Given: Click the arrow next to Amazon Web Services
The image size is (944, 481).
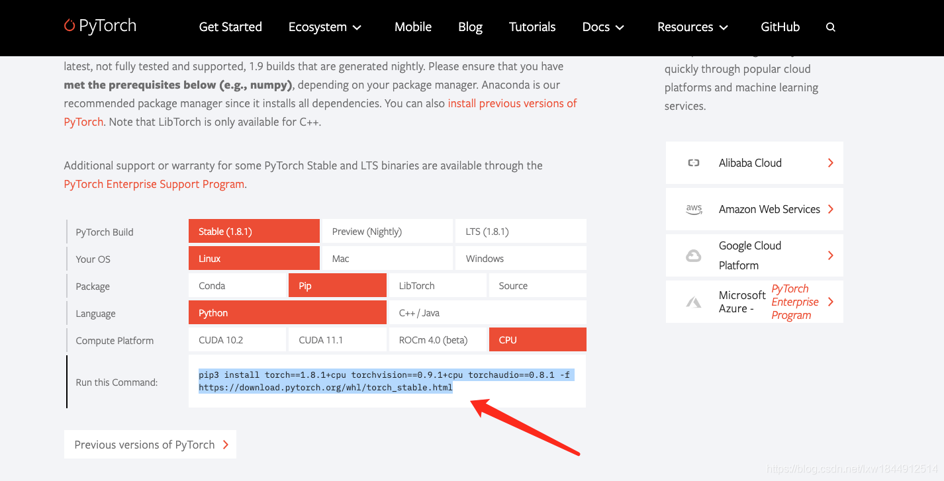Looking at the screenshot, I should (x=830, y=209).
